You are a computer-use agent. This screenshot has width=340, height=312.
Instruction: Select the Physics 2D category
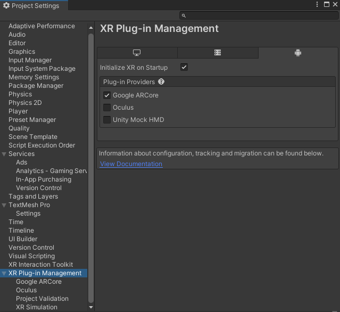(25, 103)
